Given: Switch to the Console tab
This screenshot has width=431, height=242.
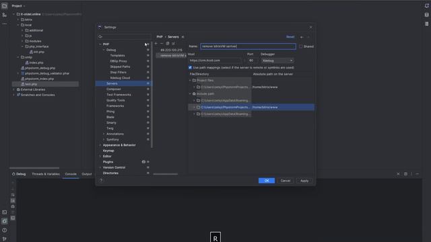Looking at the screenshot, I should (x=71, y=174).
